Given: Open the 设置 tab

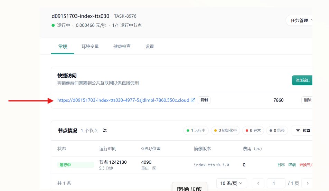Looking at the screenshot, I should point(150,46).
